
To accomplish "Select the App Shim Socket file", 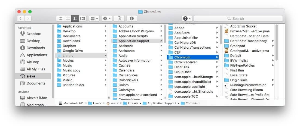I will [249, 26].
